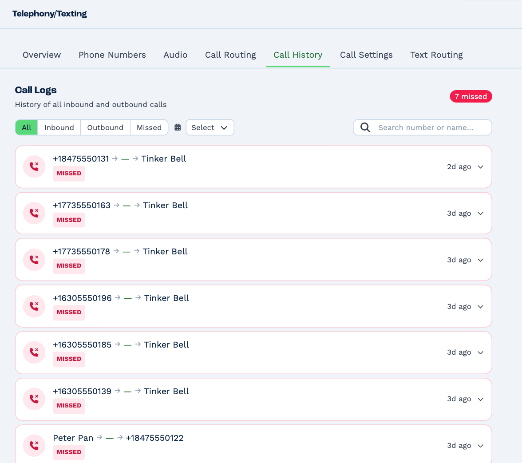Viewport: 522px width, 463px height.
Task: Click the Call Logs heading
Action: pyautogui.click(x=36, y=90)
